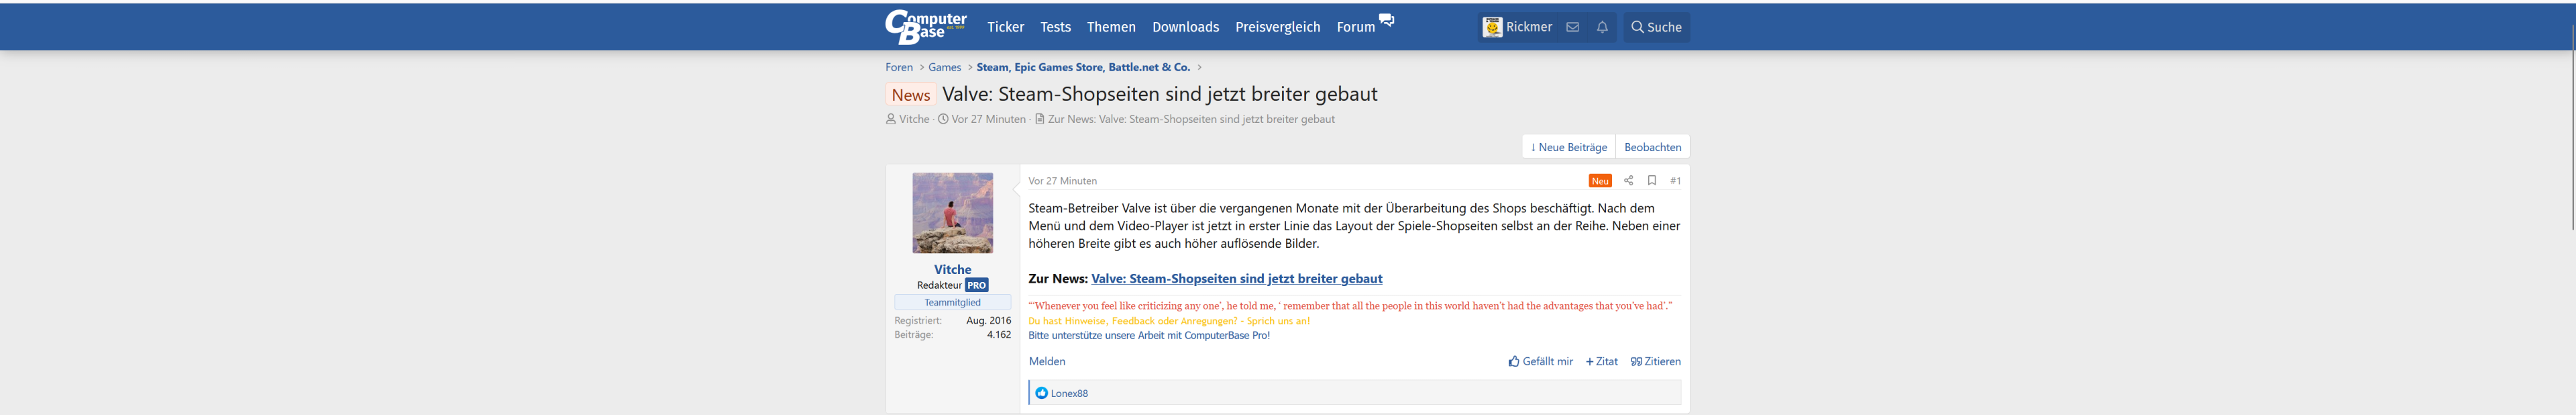Click the post's Vor 27 Minuten timestamp
Viewport: 2576px width, 415px height.
(x=1062, y=181)
